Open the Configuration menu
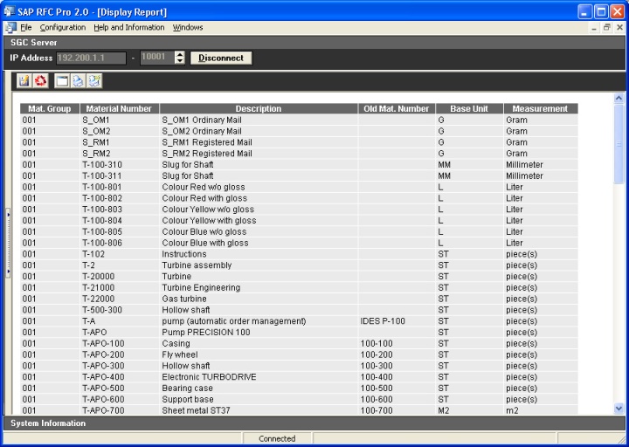Image resolution: width=629 pixels, height=447 pixels. coord(63,27)
